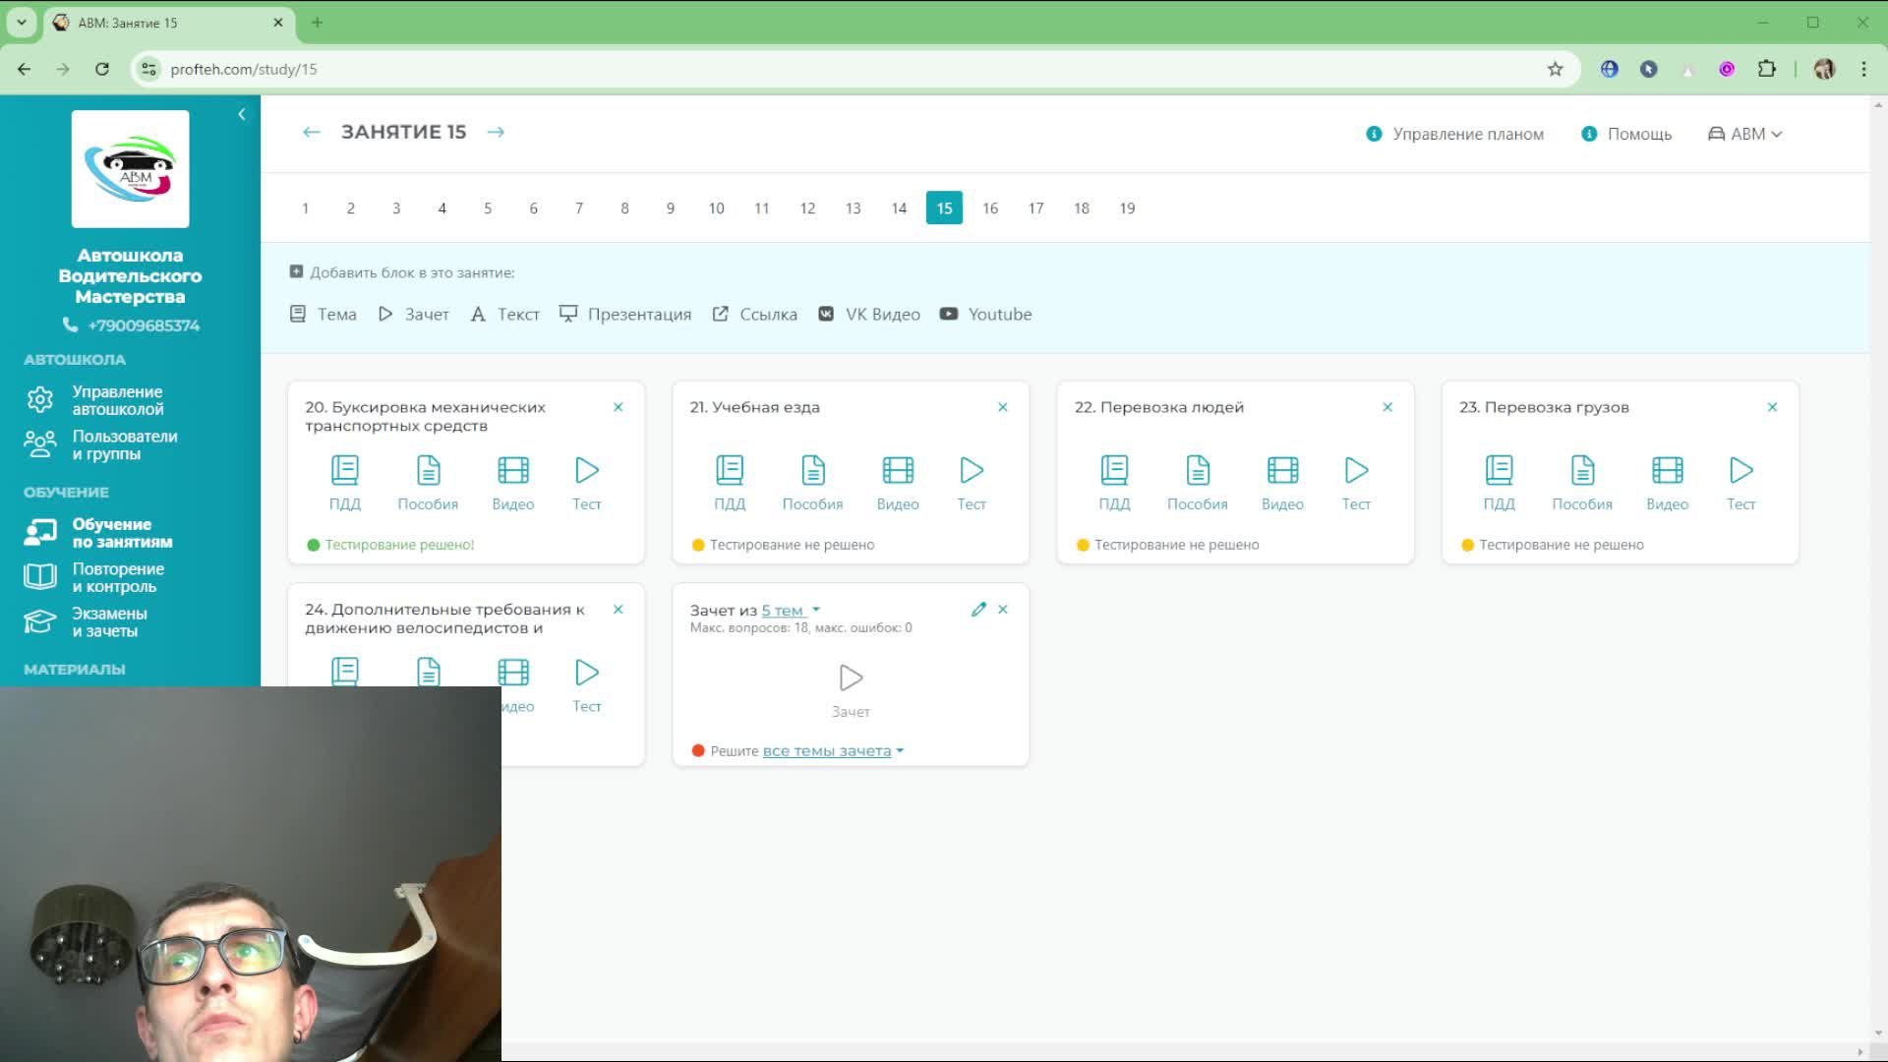This screenshot has width=1888, height=1062.
Task: Remove topic 22 Перевозка людей block
Action: pyautogui.click(x=1386, y=407)
